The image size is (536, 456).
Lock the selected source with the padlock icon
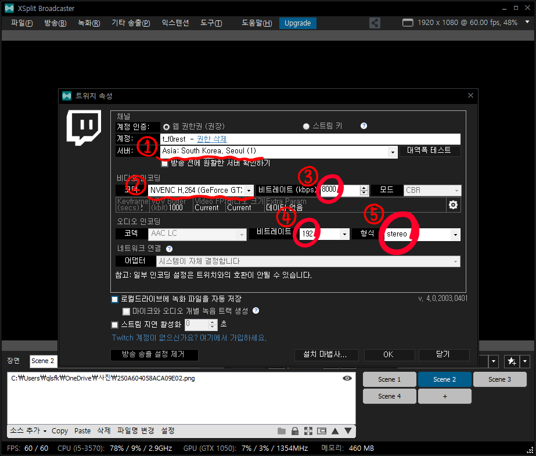(x=294, y=431)
